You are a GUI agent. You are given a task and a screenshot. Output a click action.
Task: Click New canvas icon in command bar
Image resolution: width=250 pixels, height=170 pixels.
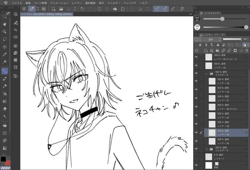tap(53, 9)
